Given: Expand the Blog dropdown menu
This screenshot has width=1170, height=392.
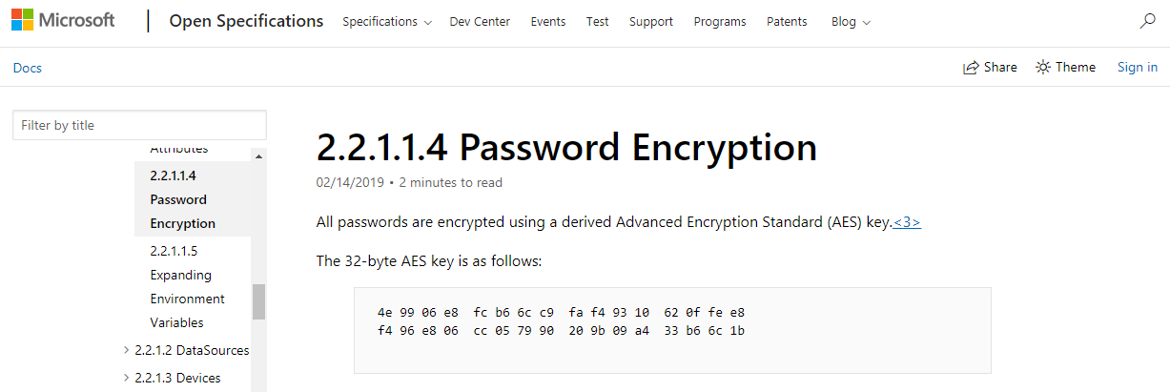Looking at the screenshot, I should coord(851,22).
